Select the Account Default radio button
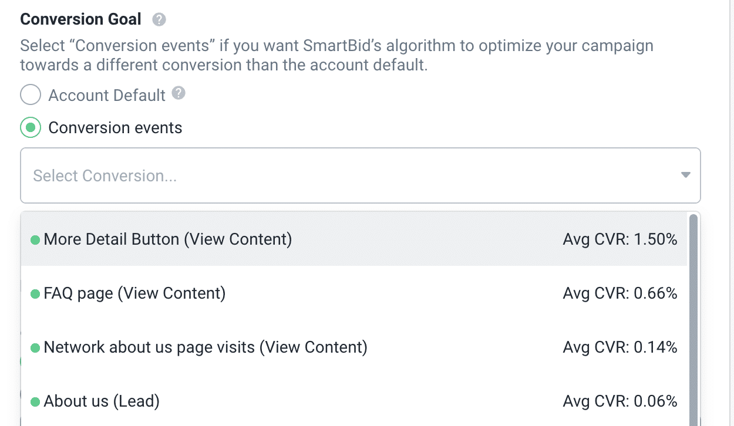The image size is (734, 426). tap(31, 95)
